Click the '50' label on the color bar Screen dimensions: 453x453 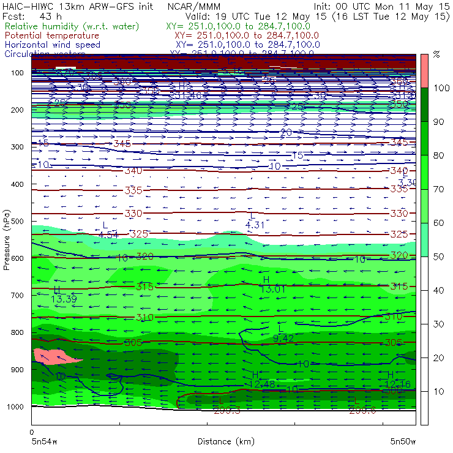coord(439,256)
